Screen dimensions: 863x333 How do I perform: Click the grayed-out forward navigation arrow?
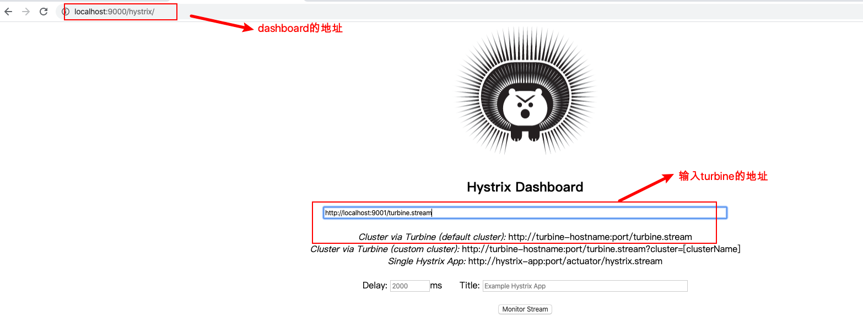(x=25, y=11)
